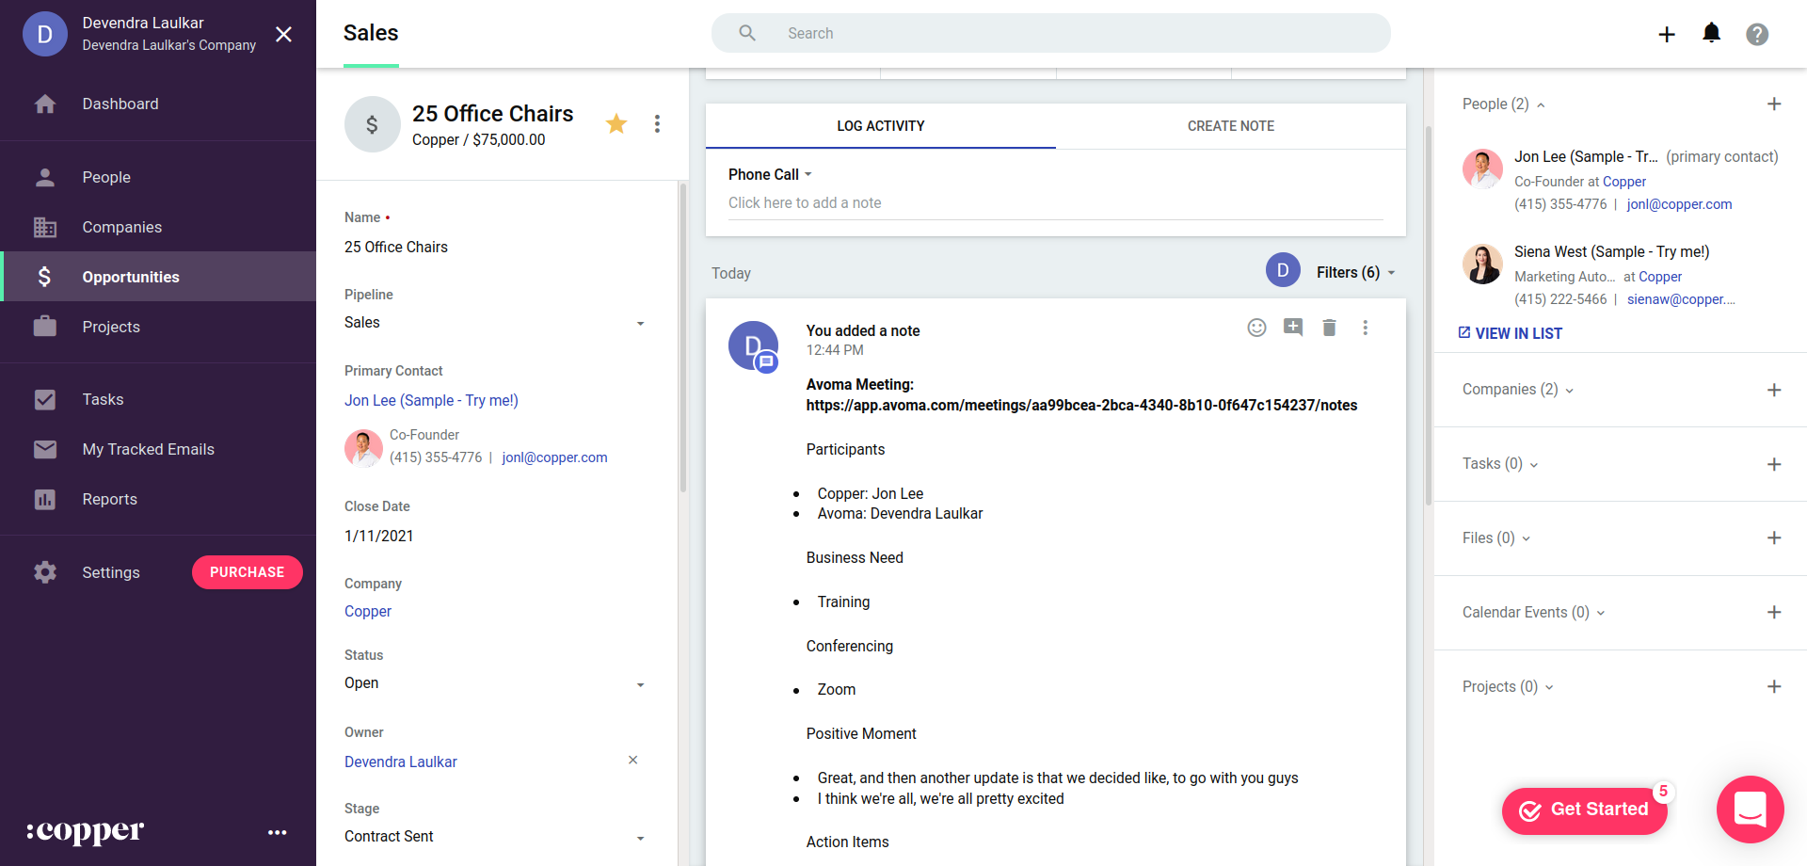The width and height of the screenshot is (1807, 866).
Task: Click the PURCHASE button
Action: point(248,572)
